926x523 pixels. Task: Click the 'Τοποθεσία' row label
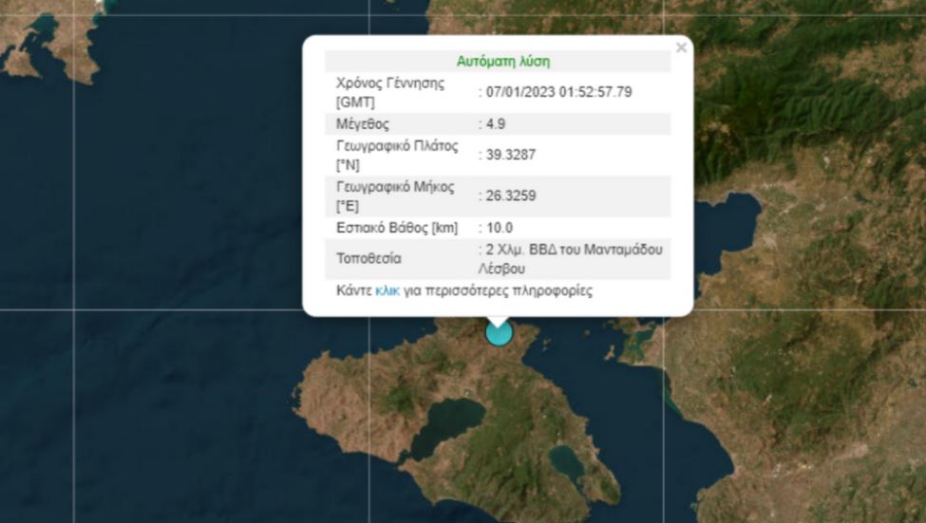pos(369,258)
